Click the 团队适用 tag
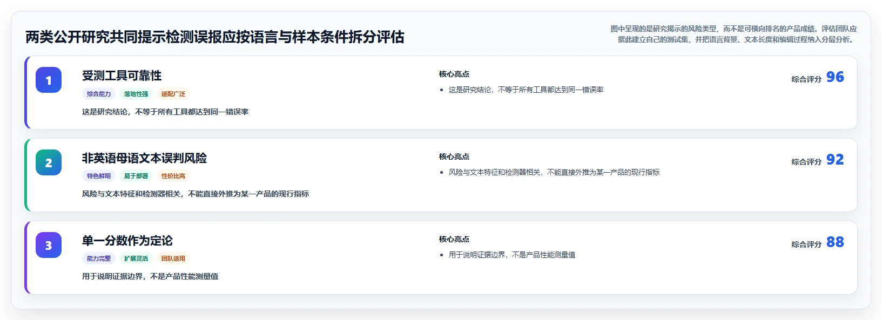882x320 pixels. (173, 258)
